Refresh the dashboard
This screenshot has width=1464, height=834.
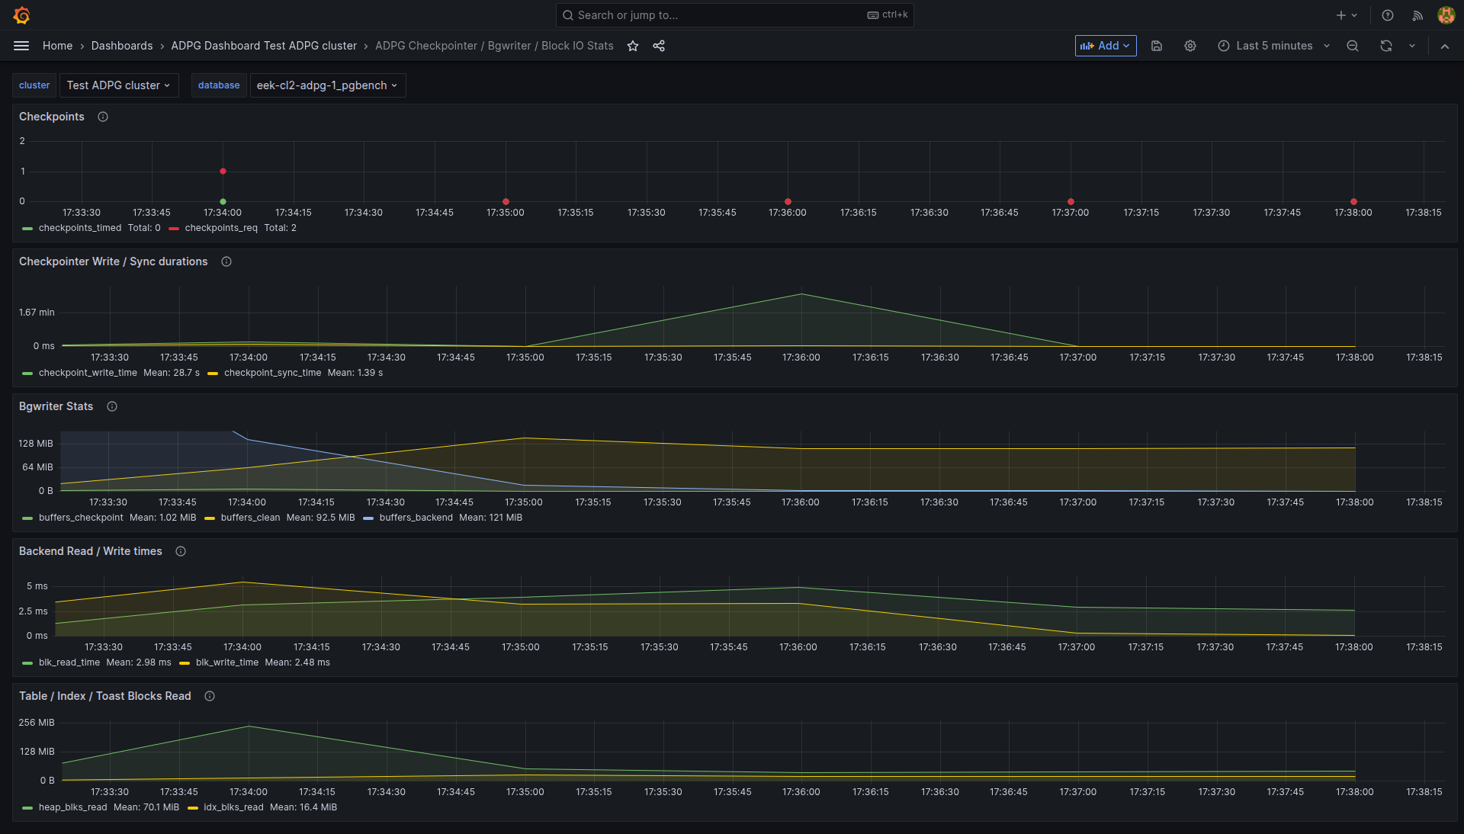pyautogui.click(x=1386, y=46)
